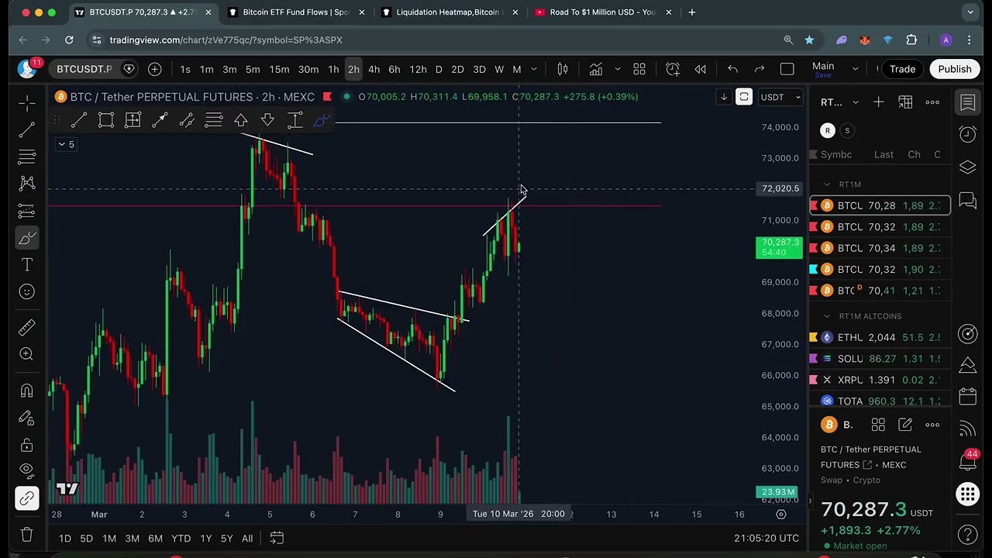Select the ruler measure tool
The image size is (992, 558).
27,327
